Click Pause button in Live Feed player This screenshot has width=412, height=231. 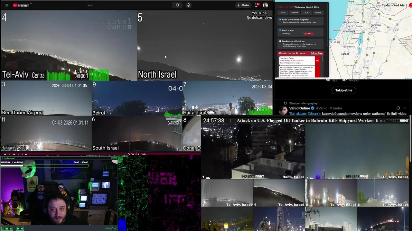[x=7, y=228]
